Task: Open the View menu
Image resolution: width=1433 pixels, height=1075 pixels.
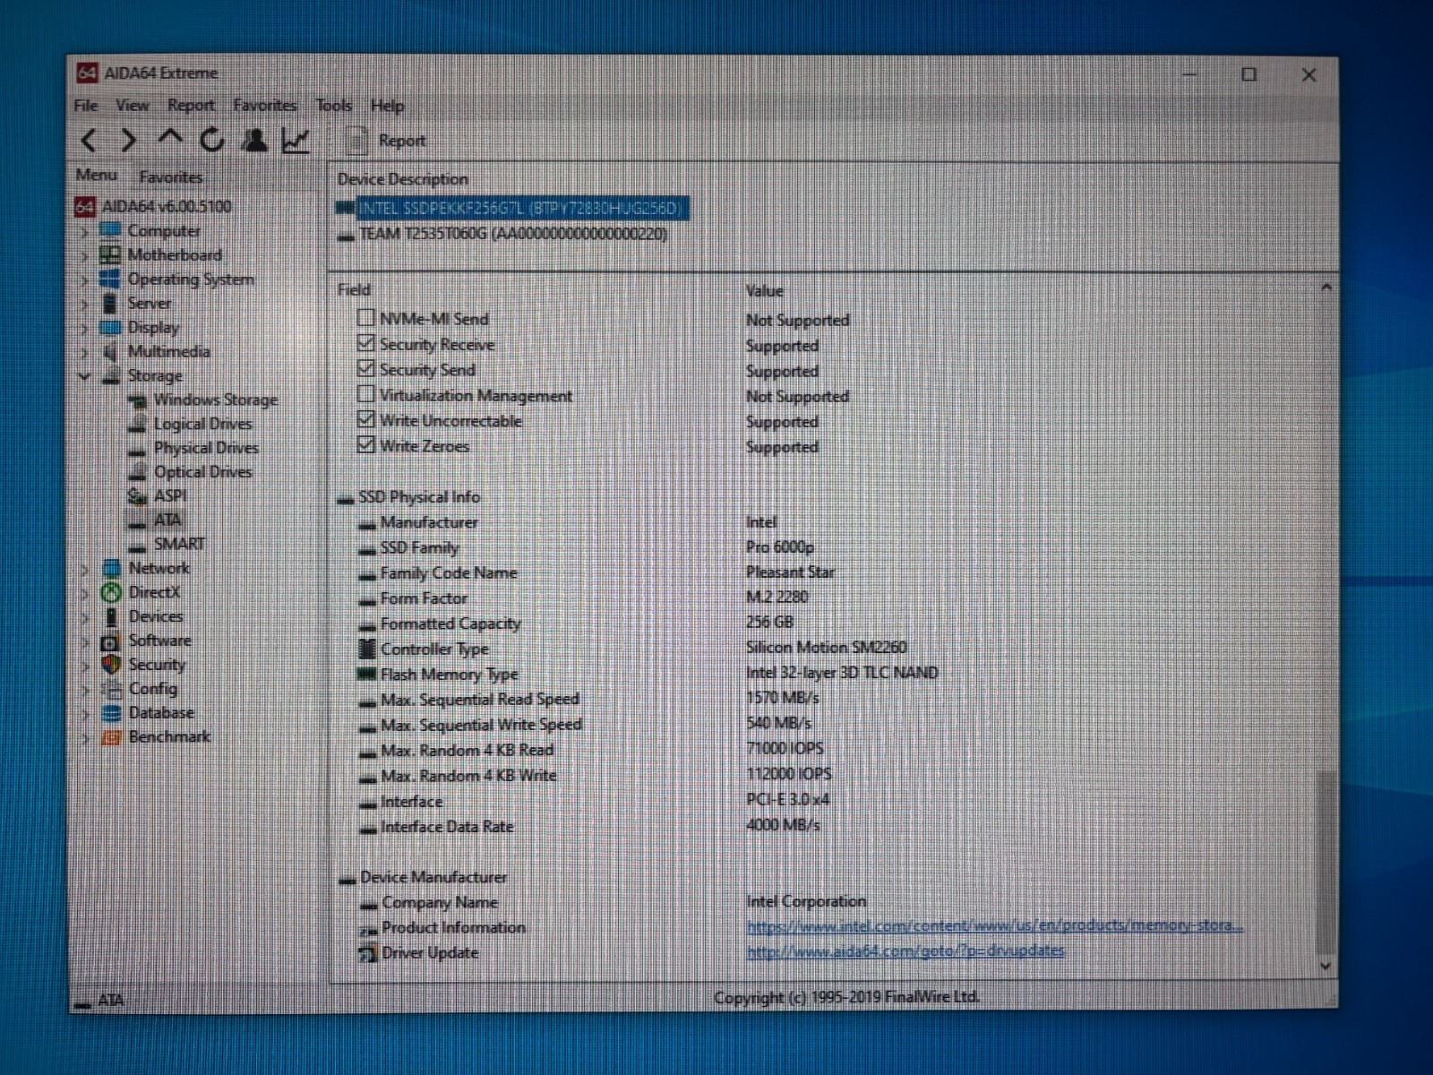Action: pos(133,106)
